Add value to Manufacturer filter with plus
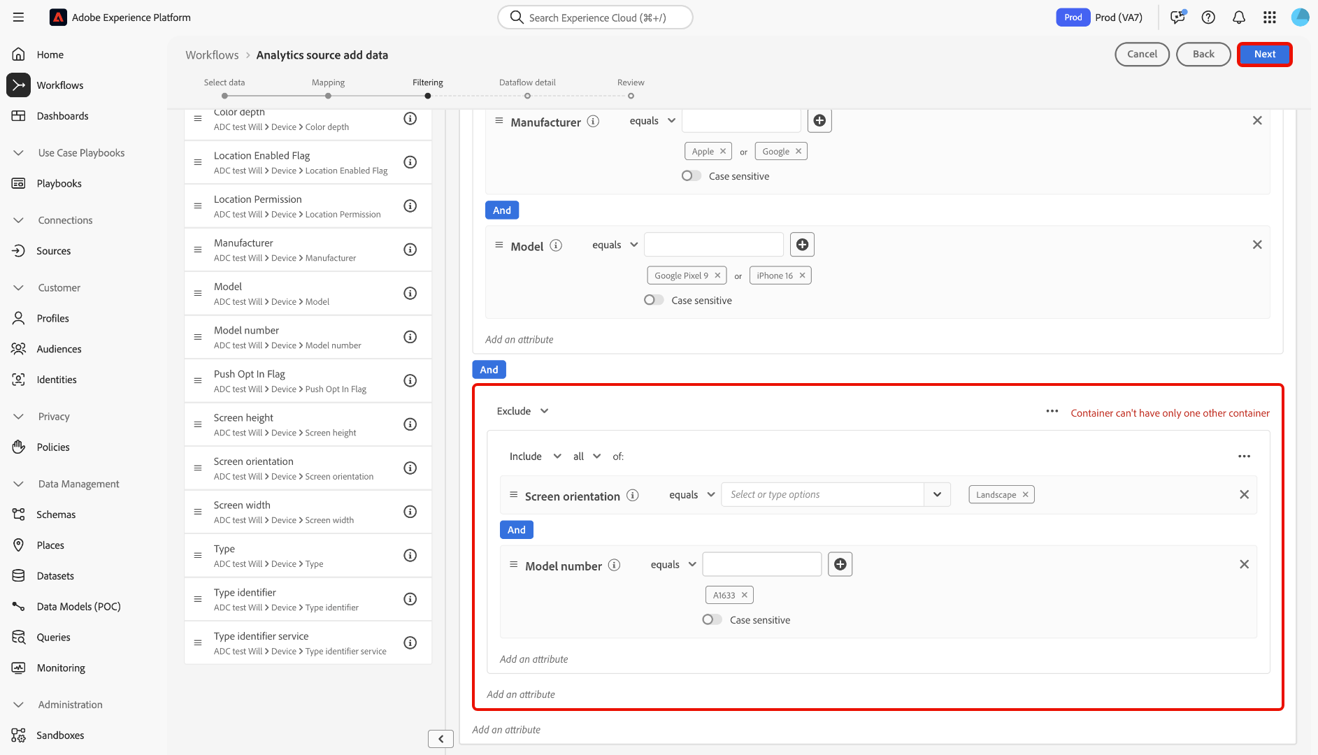This screenshot has width=1318, height=755. [819, 121]
